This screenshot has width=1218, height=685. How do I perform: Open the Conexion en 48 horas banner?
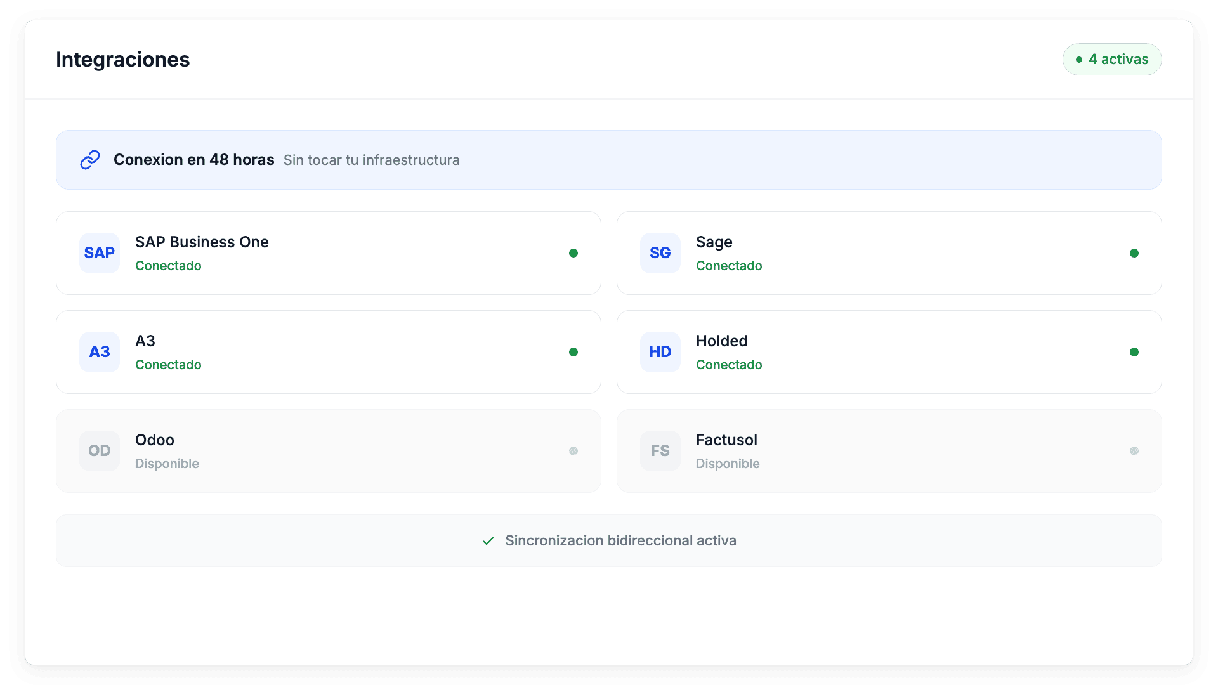[608, 159]
